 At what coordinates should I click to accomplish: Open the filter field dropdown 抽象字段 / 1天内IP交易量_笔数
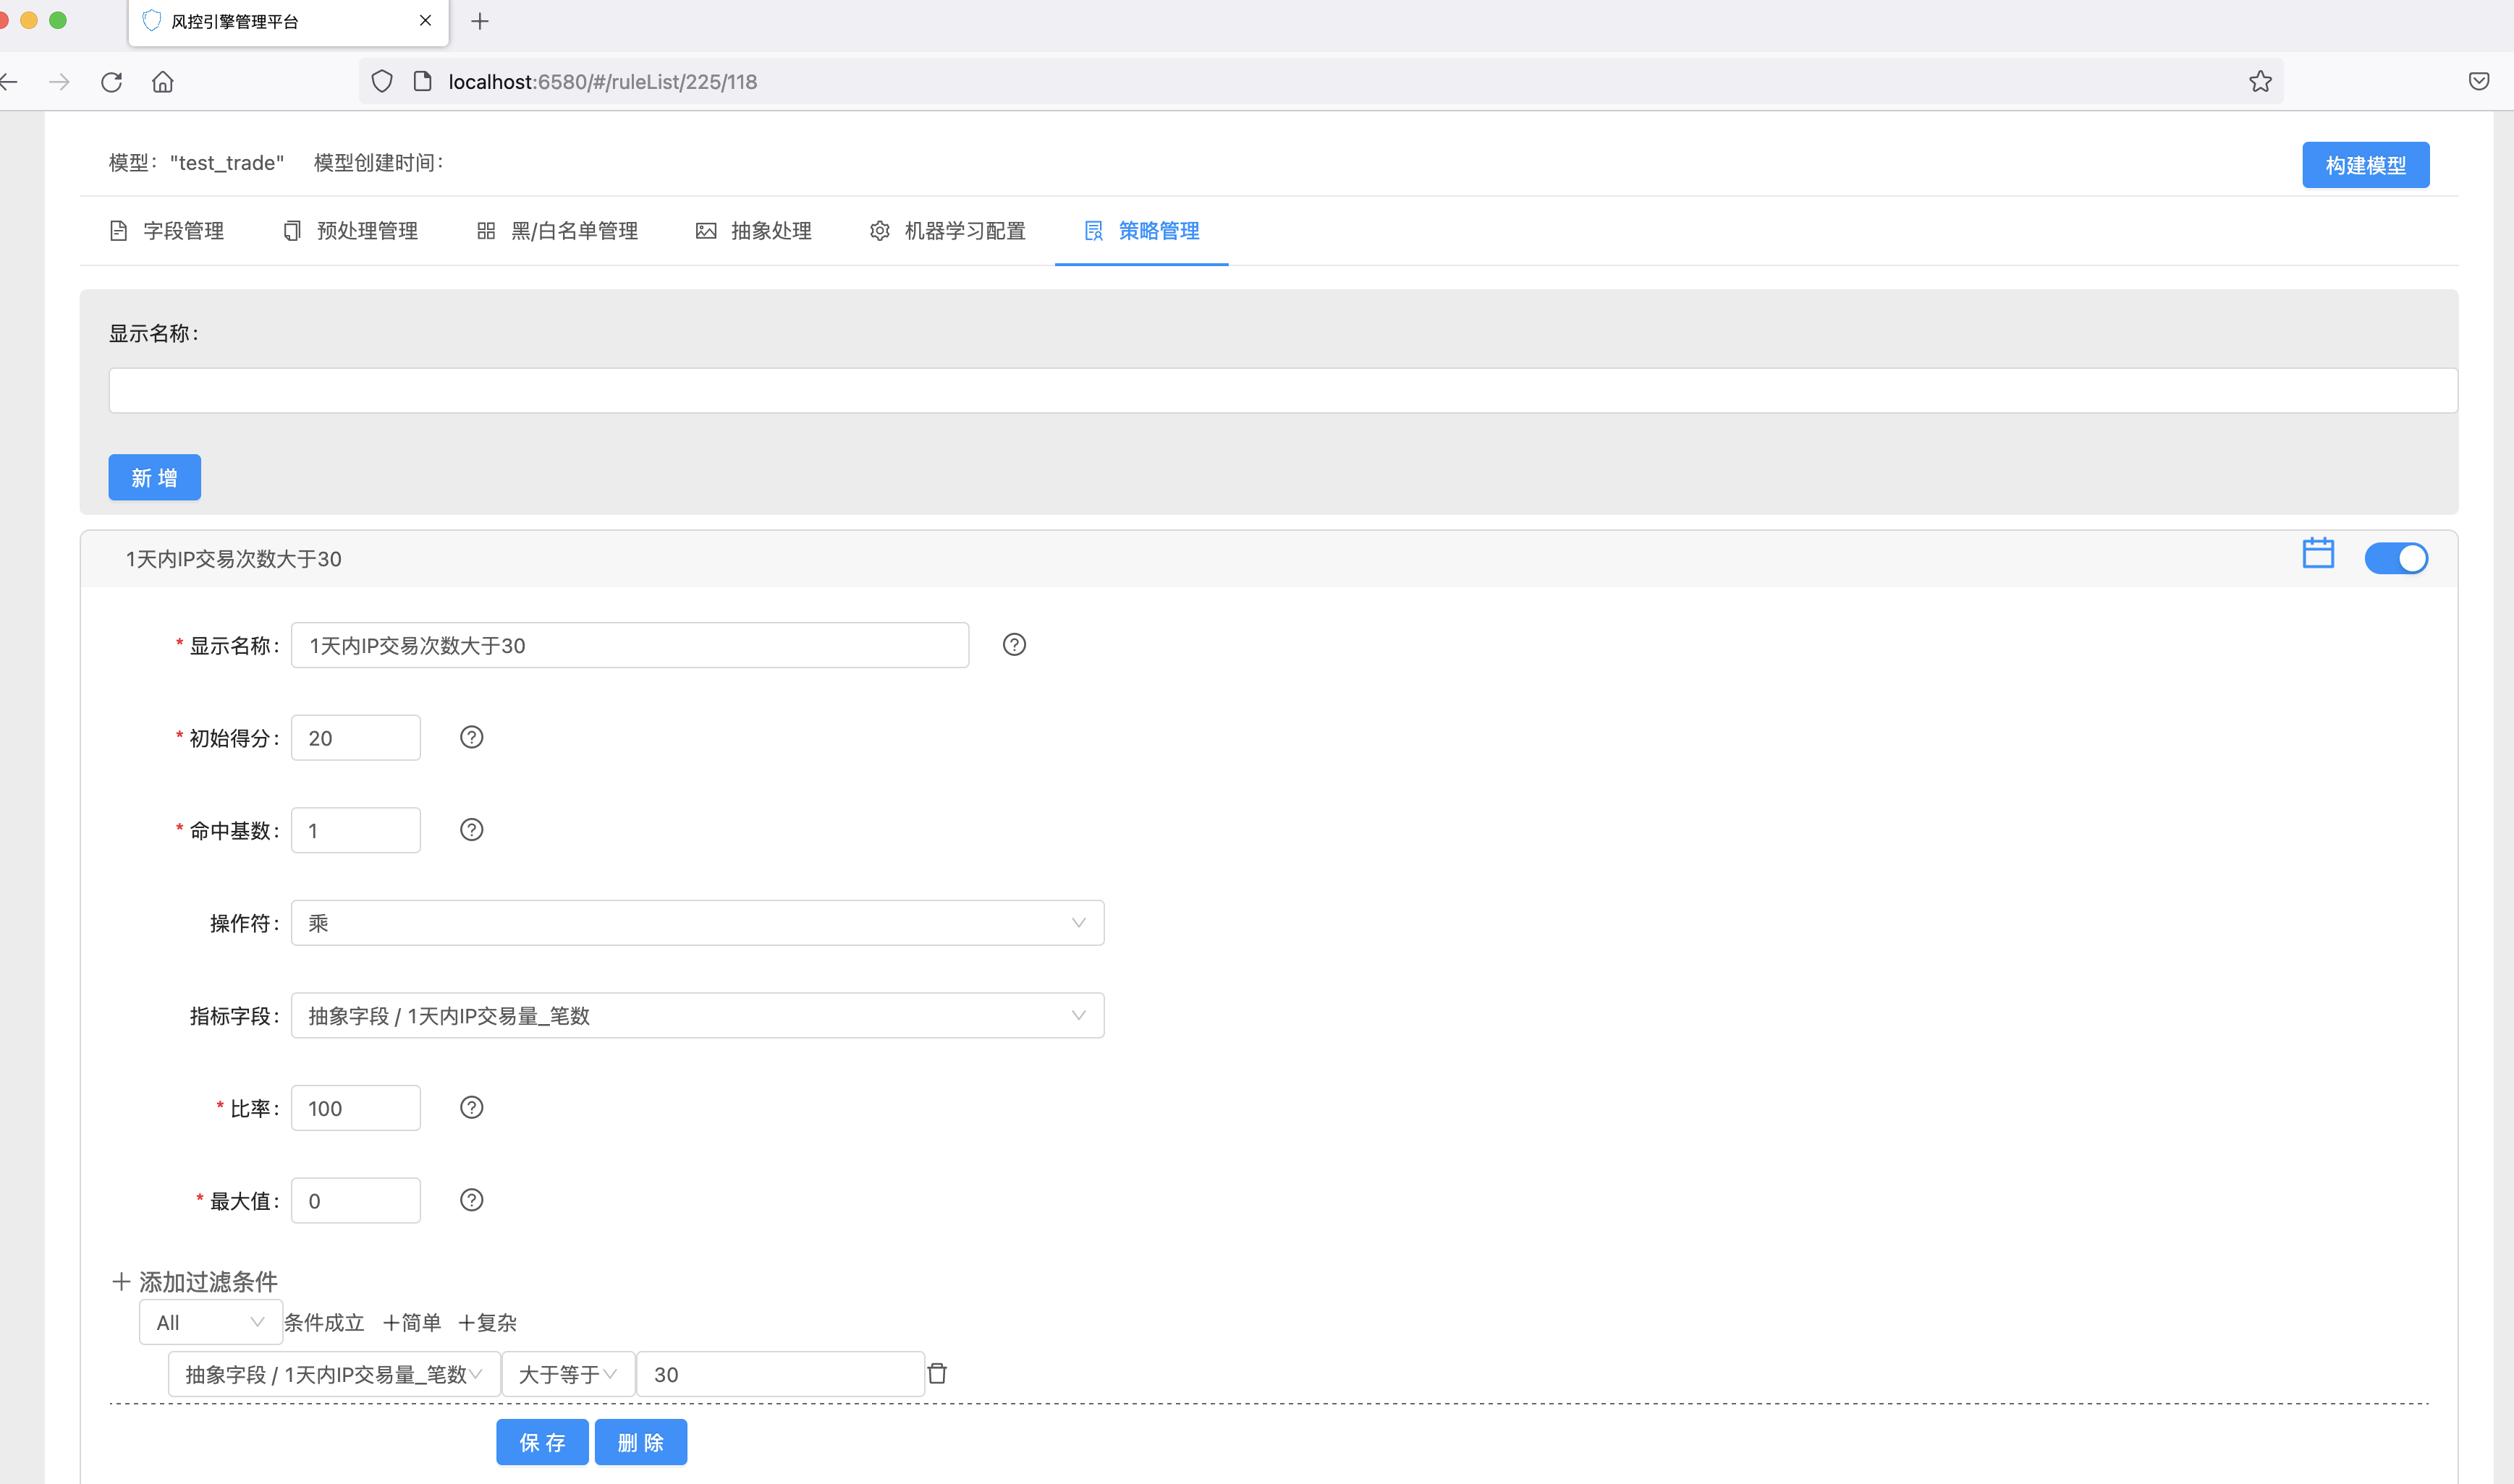coord(334,1374)
